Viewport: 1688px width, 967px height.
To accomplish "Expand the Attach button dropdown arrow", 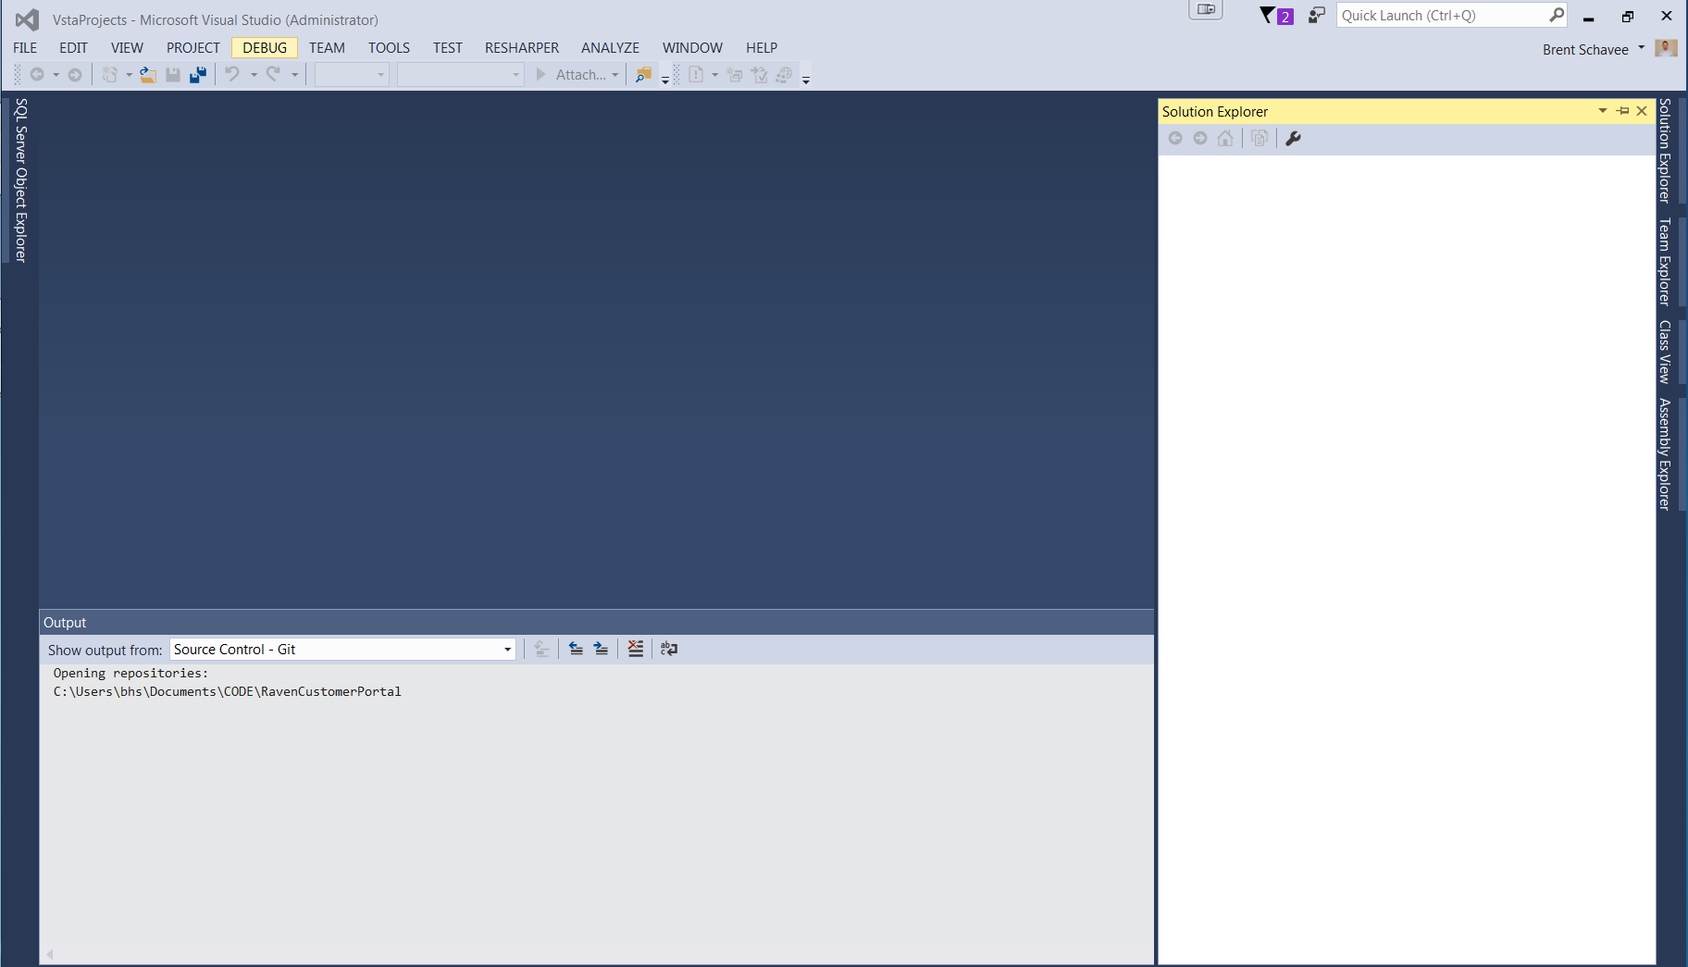I will 614,75.
